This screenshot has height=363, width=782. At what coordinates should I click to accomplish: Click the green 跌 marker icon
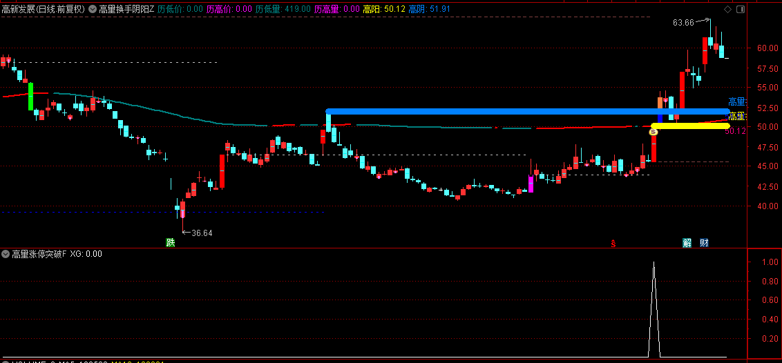tap(171, 243)
